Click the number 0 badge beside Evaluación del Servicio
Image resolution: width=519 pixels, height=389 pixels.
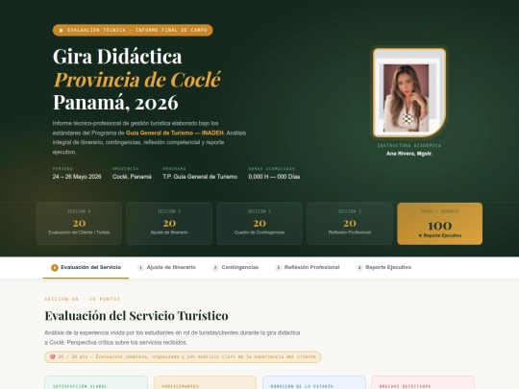coord(55,268)
